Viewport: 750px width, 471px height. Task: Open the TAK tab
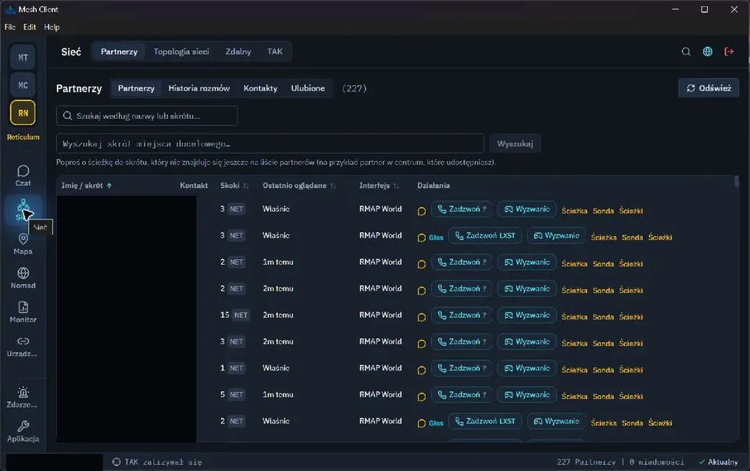click(274, 52)
